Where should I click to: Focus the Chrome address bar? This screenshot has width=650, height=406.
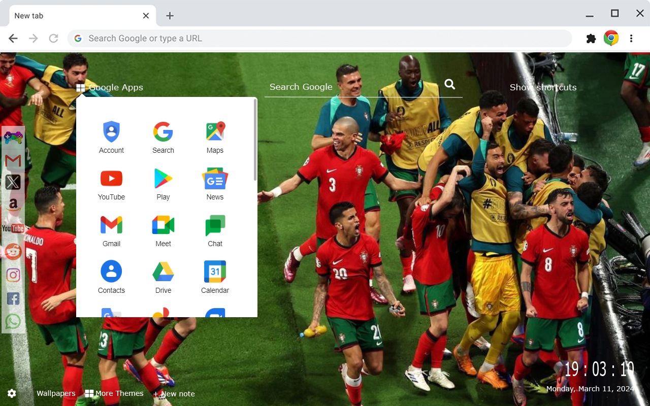(320, 39)
